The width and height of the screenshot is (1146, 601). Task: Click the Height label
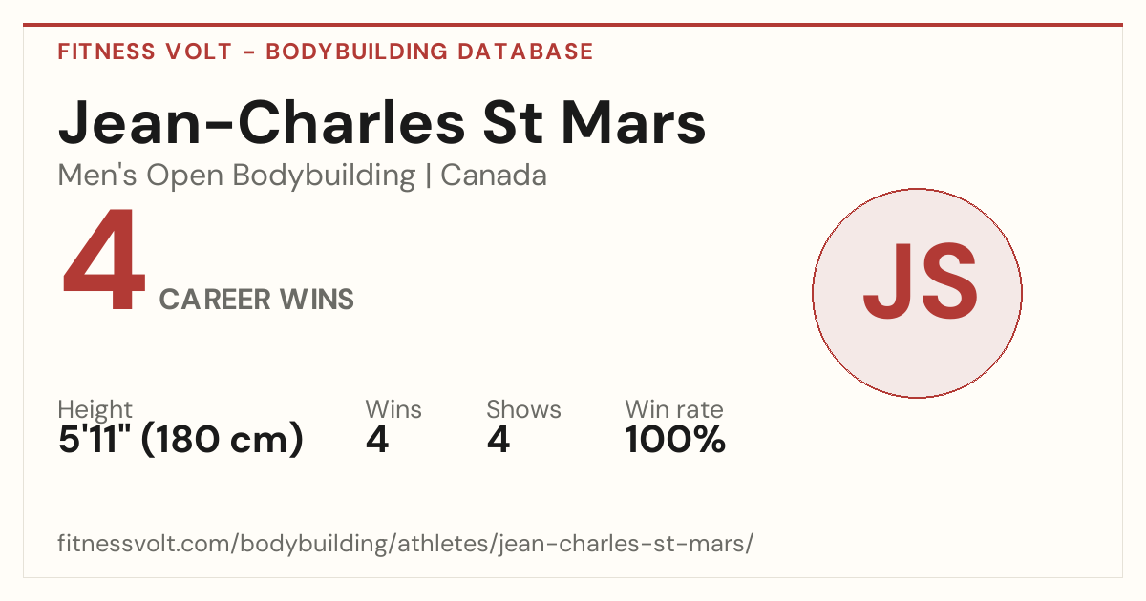pyautogui.click(x=95, y=410)
